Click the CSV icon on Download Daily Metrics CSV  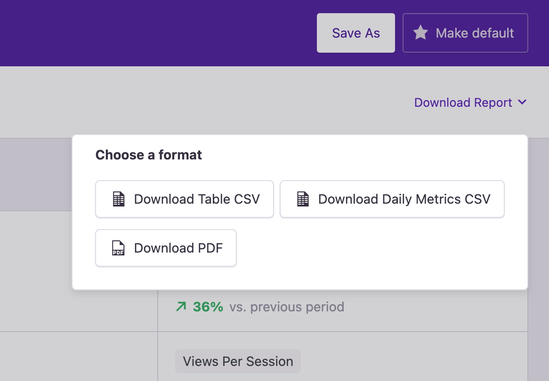point(303,198)
